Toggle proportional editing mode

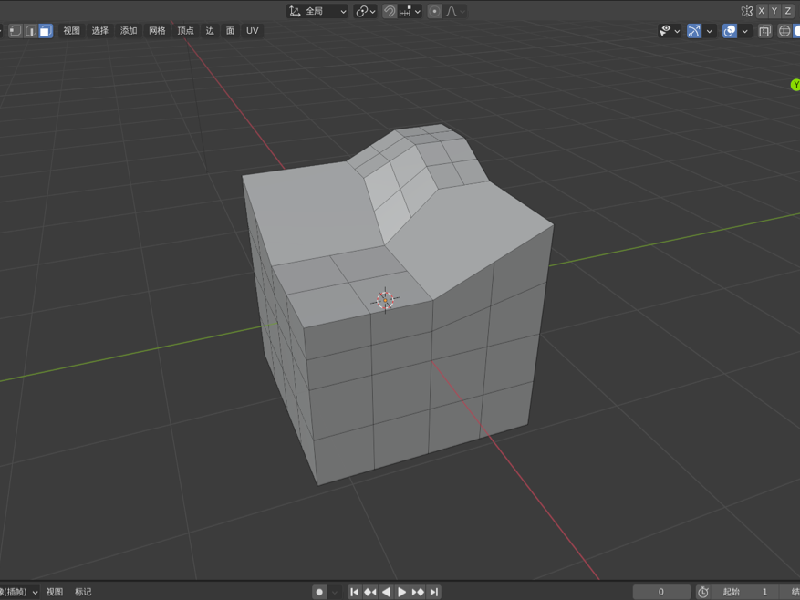pos(435,11)
